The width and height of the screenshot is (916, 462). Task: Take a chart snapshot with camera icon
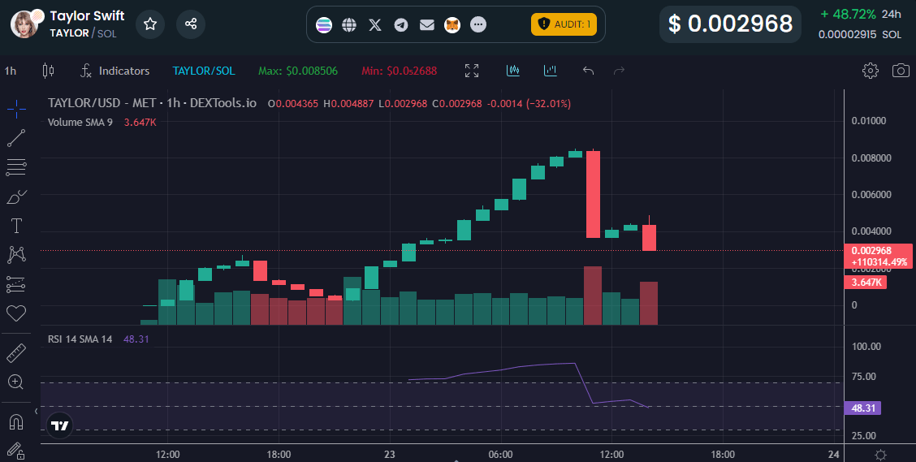tap(901, 71)
